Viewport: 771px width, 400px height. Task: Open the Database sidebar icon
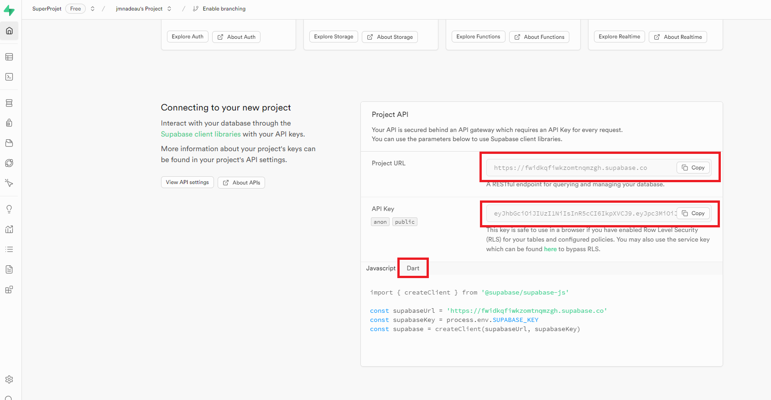[x=9, y=103]
